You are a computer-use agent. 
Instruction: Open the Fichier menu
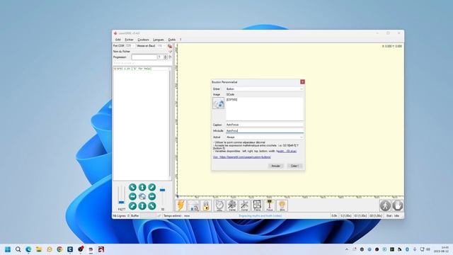tap(129, 40)
